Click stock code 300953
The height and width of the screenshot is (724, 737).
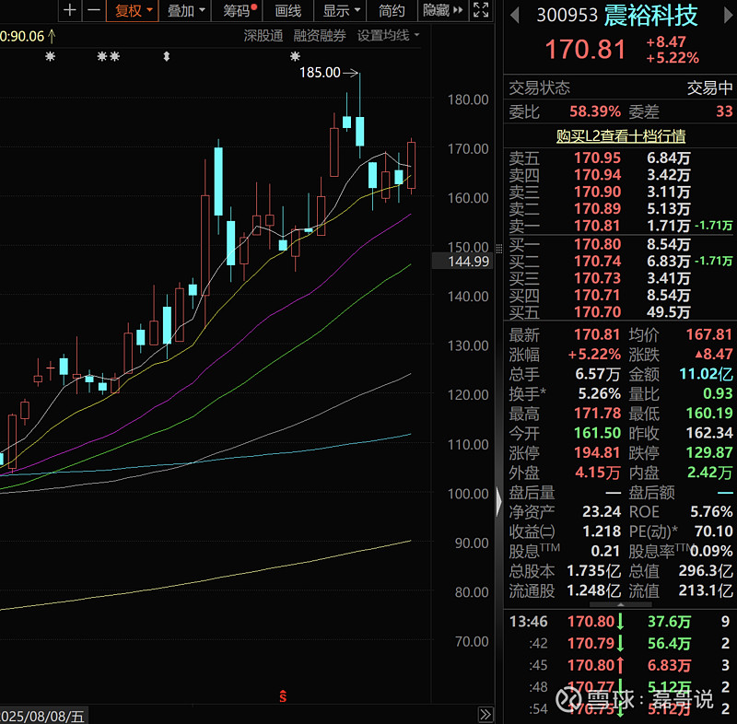(567, 16)
